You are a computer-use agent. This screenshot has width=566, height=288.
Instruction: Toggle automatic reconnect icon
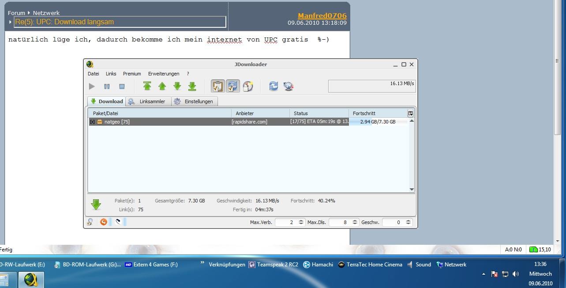click(x=233, y=86)
